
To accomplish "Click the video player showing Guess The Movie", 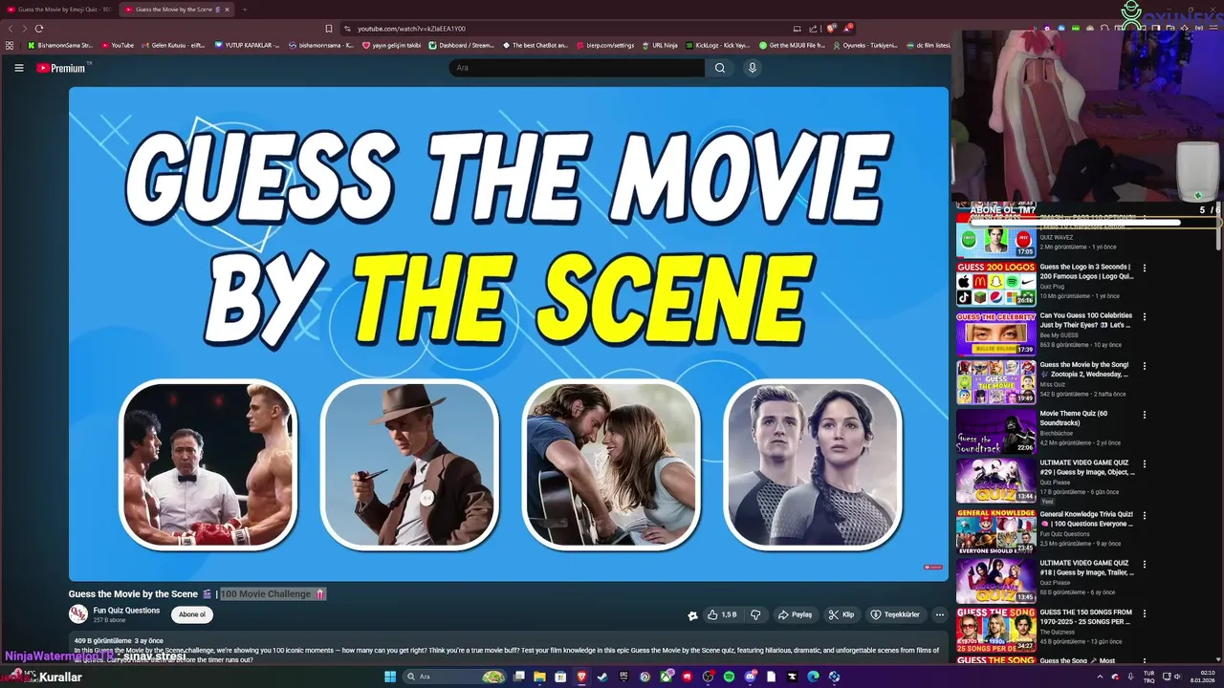I will tap(509, 333).
